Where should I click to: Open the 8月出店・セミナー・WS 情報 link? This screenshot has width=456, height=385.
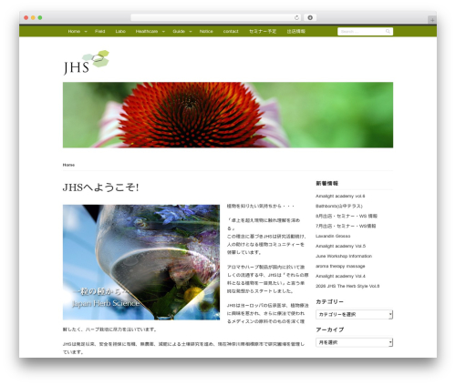pyautogui.click(x=347, y=216)
